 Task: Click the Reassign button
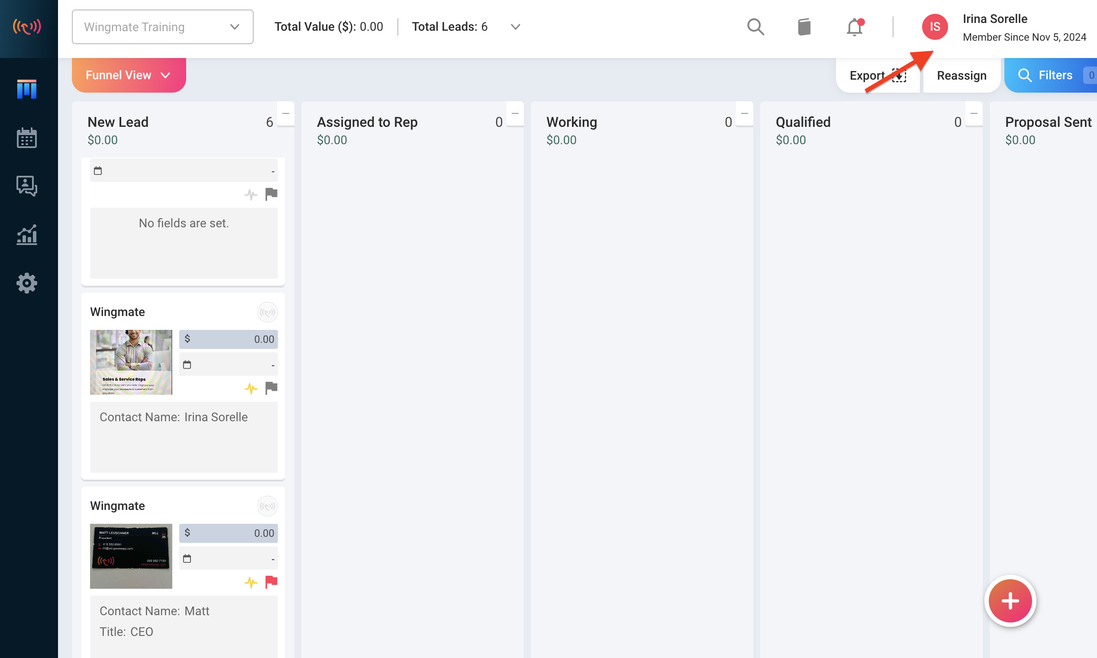coord(962,75)
